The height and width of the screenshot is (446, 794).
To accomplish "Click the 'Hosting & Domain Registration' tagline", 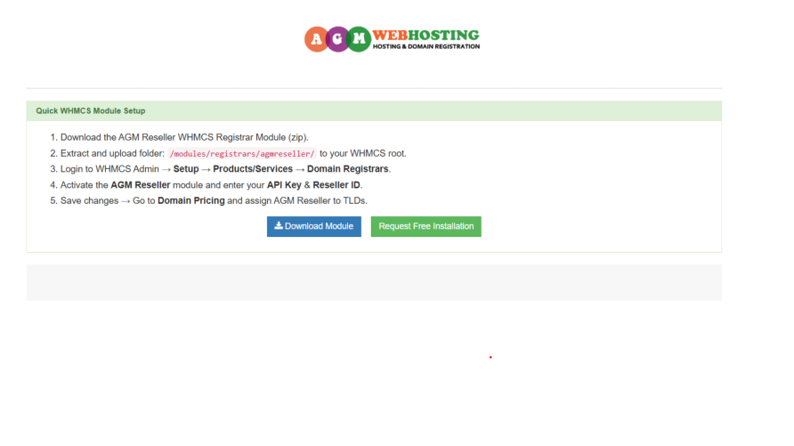I will tap(425, 46).
